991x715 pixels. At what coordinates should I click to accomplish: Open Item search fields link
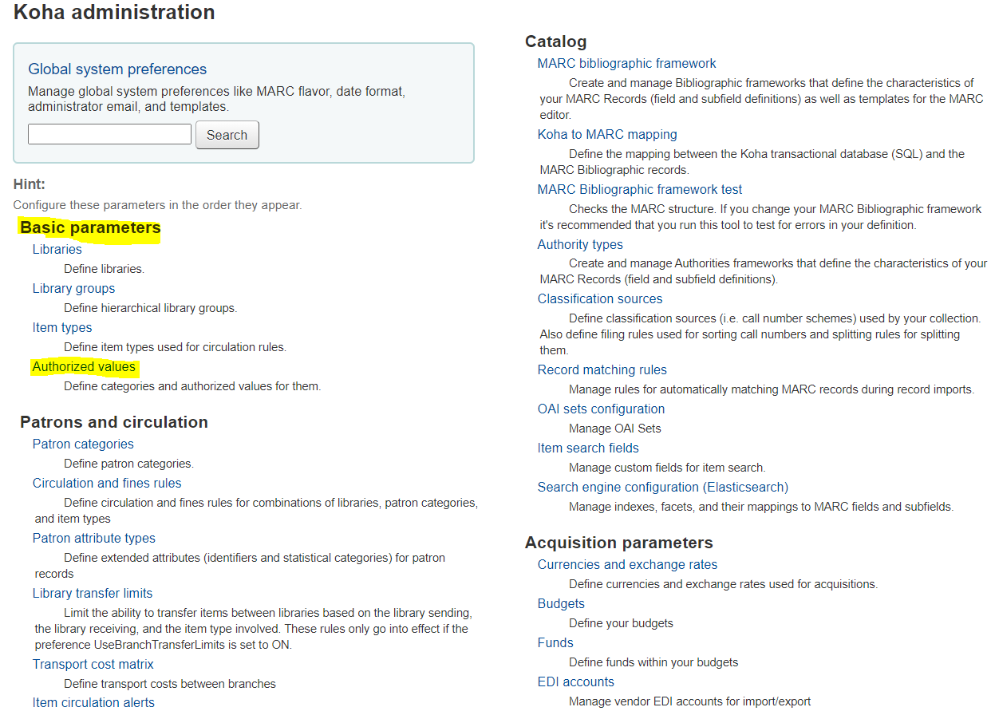point(588,448)
